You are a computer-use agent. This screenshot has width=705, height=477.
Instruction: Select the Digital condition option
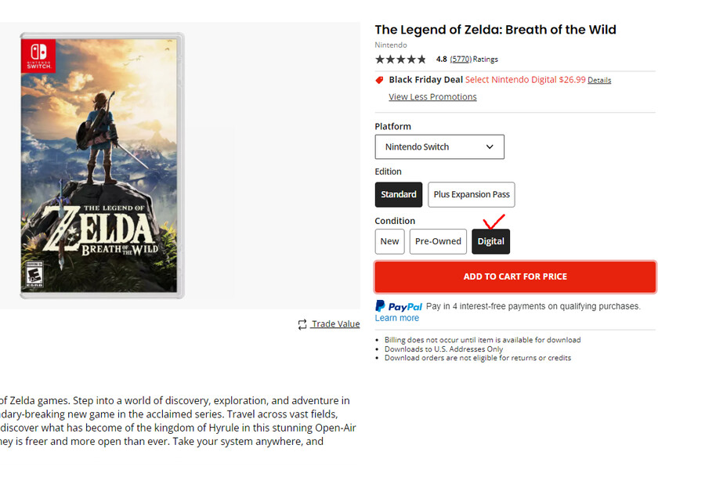pos(491,241)
